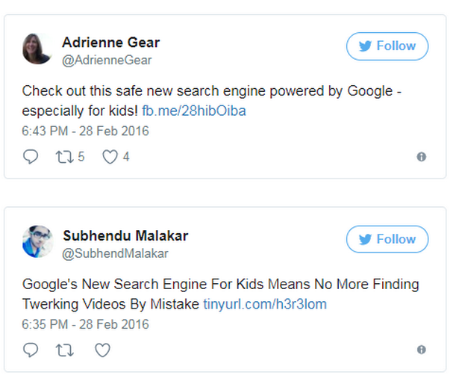Follow Subhendu Malakar
This screenshot has height=381, width=459.
pyautogui.click(x=387, y=239)
